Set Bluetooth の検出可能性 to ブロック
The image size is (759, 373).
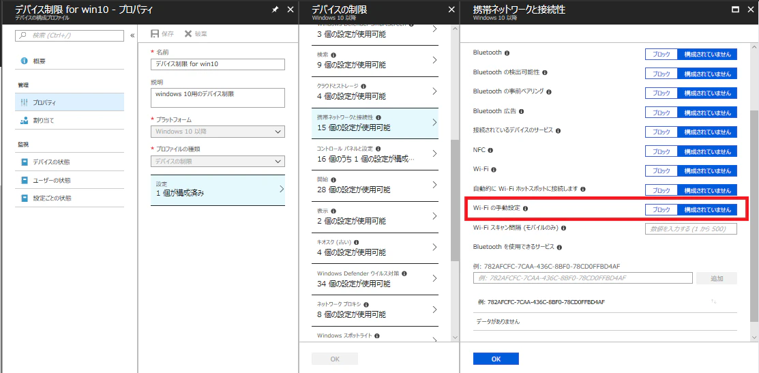pyautogui.click(x=661, y=74)
